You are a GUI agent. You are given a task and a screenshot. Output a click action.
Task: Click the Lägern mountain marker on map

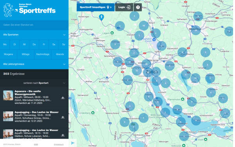coord(112,33)
